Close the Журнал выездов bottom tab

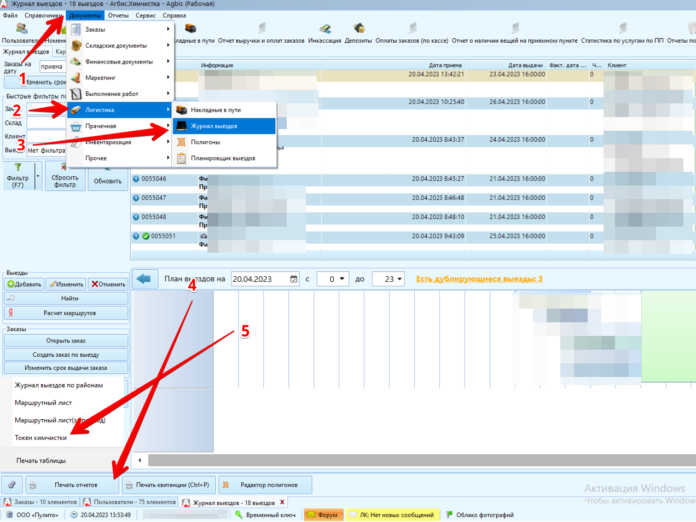[x=282, y=502]
